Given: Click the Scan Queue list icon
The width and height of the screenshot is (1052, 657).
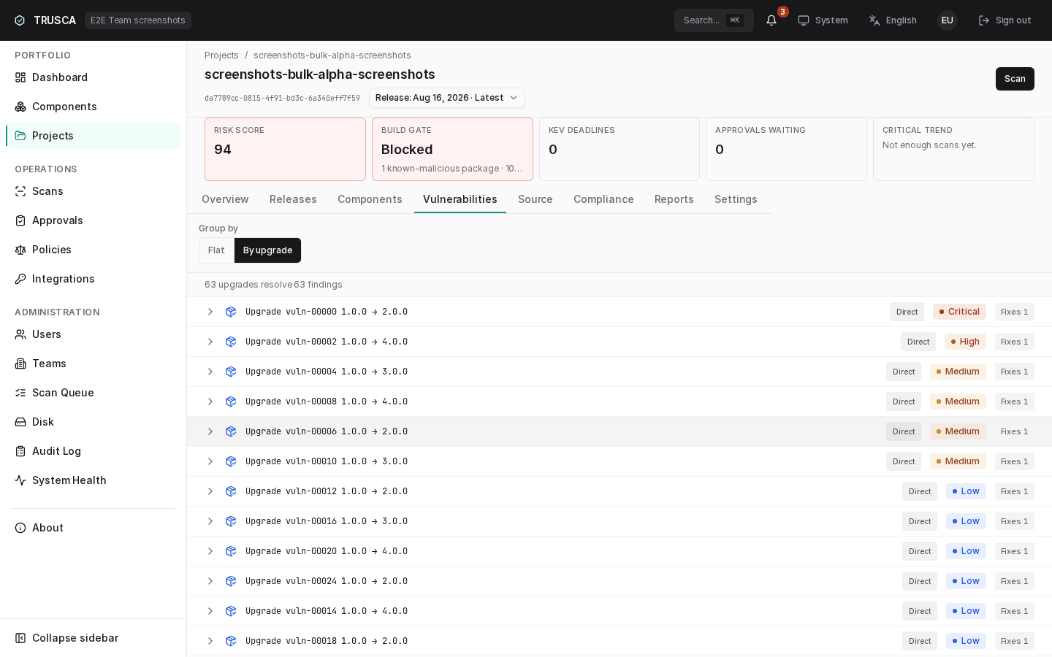Looking at the screenshot, I should point(20,393).
